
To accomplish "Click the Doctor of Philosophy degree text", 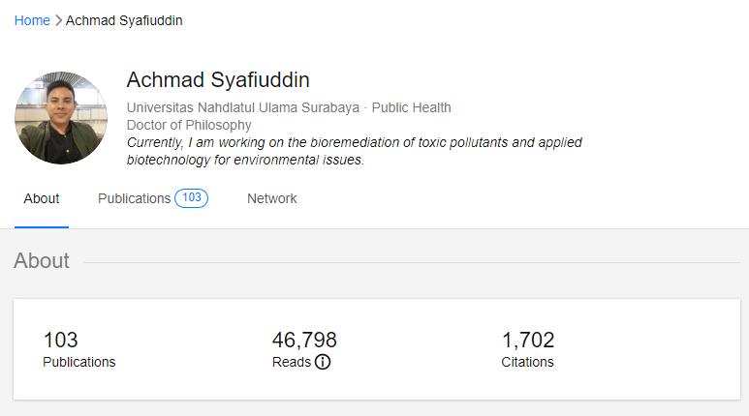I will pos(189,125).
